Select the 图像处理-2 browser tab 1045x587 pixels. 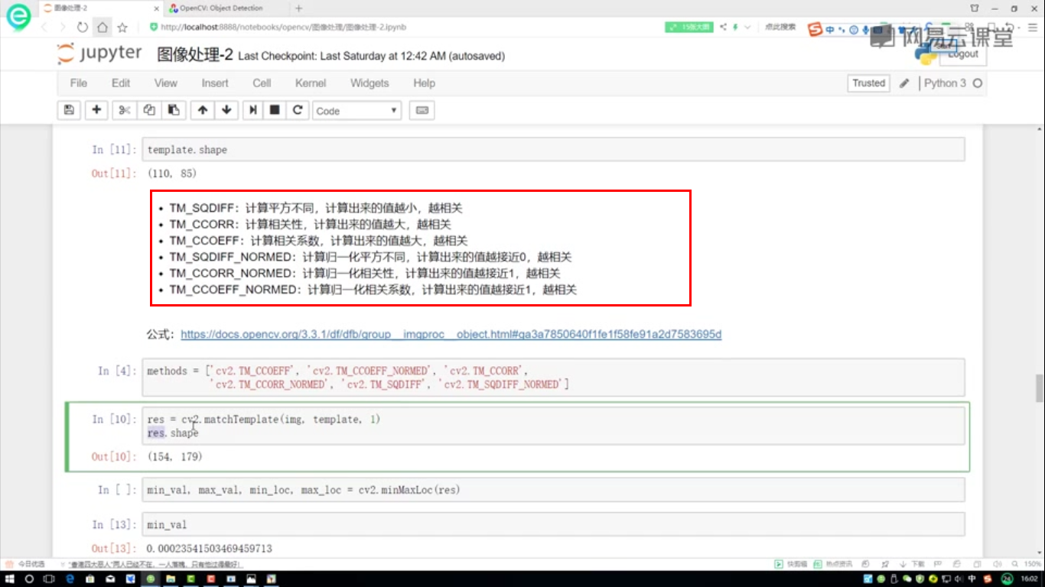point(99,8)
